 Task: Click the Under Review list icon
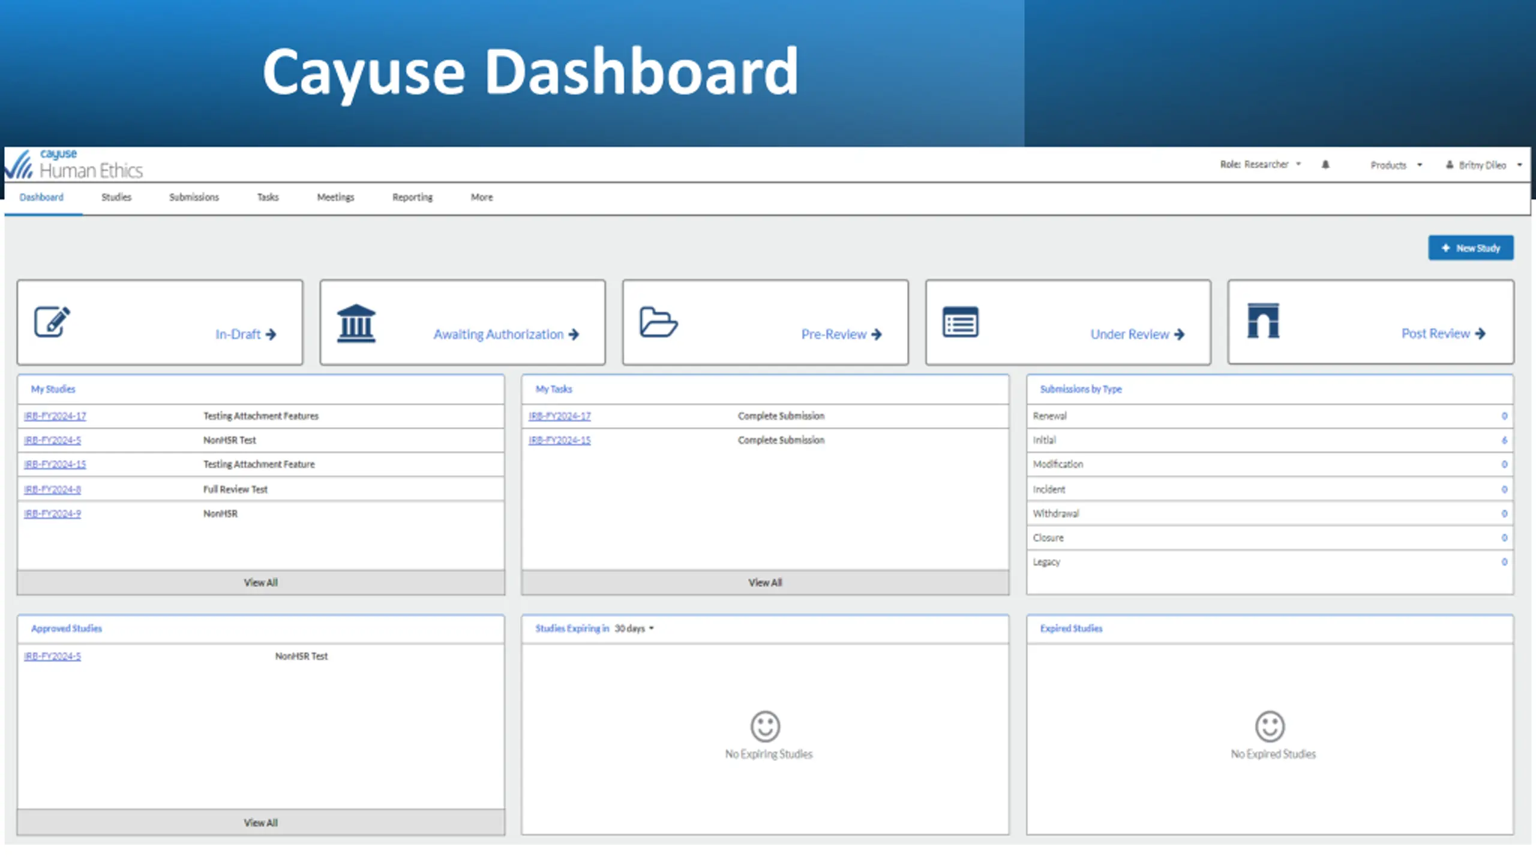[960, 322]
